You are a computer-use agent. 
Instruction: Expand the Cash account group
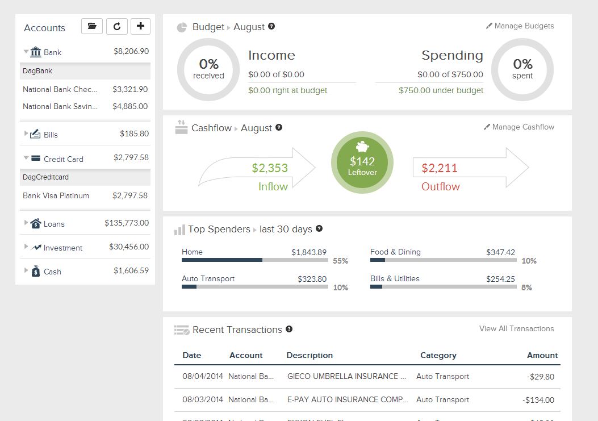26,271
